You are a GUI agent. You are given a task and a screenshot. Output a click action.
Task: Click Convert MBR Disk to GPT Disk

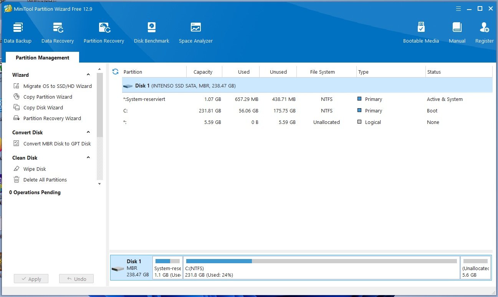pos(57,144)
